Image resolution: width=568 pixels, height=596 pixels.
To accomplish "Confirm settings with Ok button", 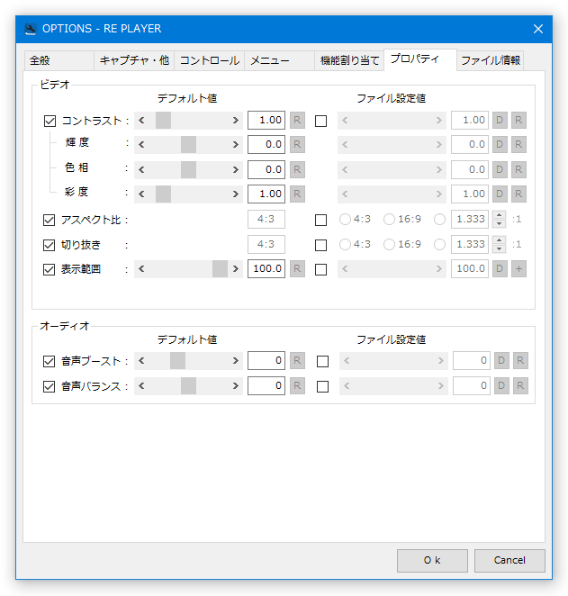I will (432, 560).
